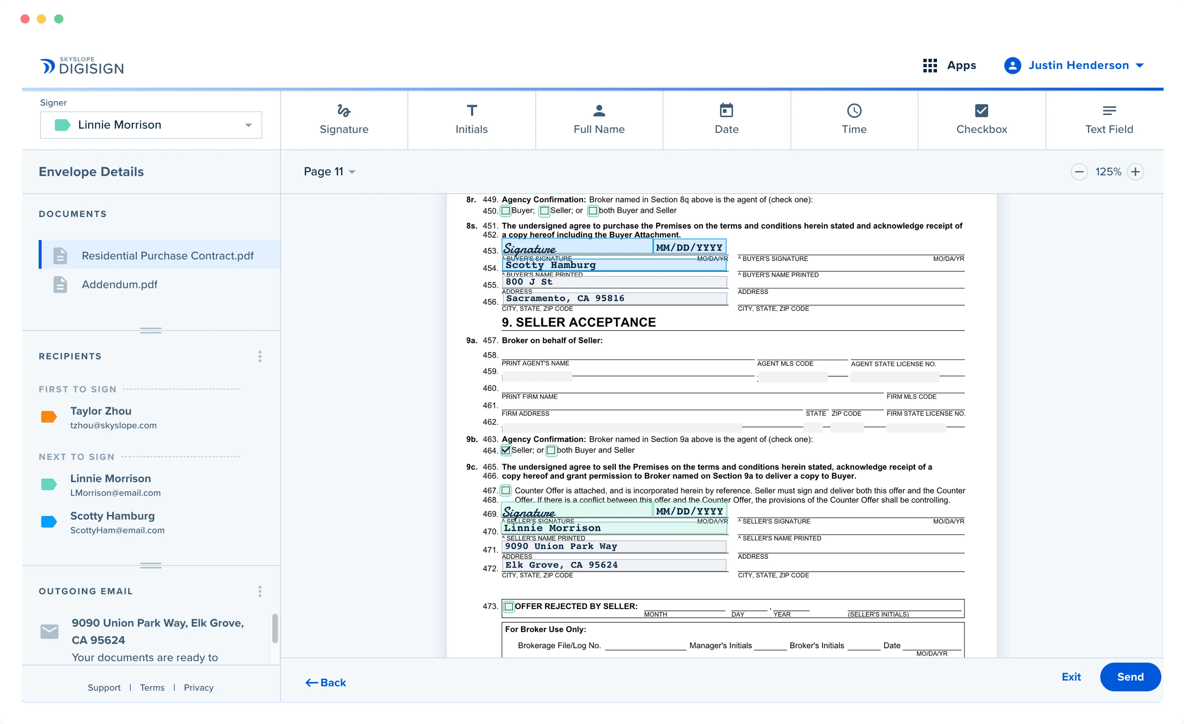This screenshot has width=1184, height=724.
Task: Tick the Offer Rejected by Seller checkbox
Action: pos(509,606)
